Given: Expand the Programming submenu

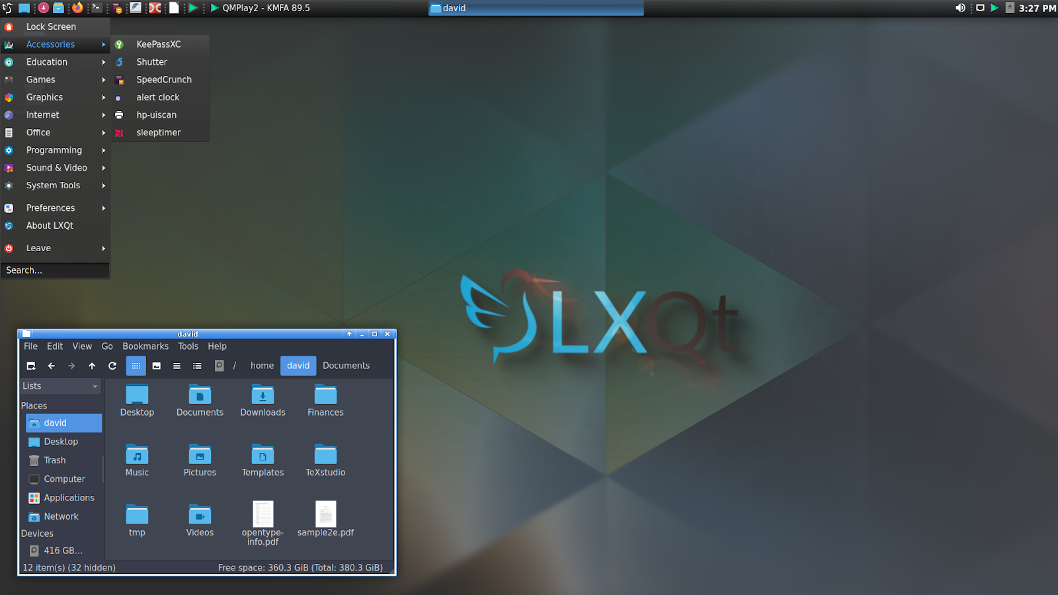Looking at the screenshot, I should point(56,150).
